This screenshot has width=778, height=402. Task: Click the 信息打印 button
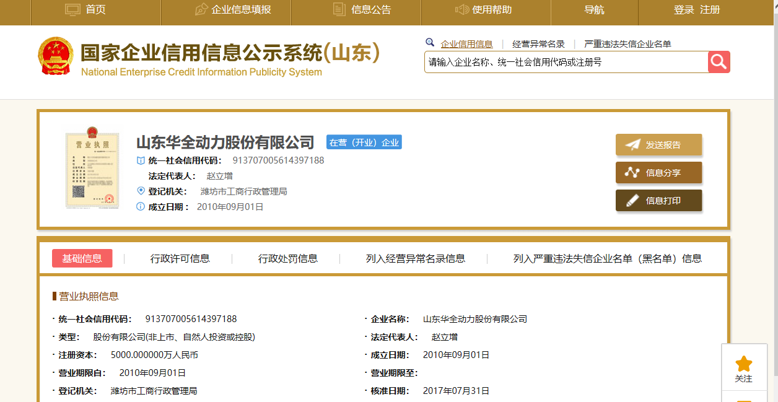(658, 201)
